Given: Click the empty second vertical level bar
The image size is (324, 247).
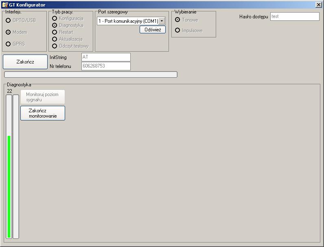Looking at the screenshot, I should [x=16, y=167].
